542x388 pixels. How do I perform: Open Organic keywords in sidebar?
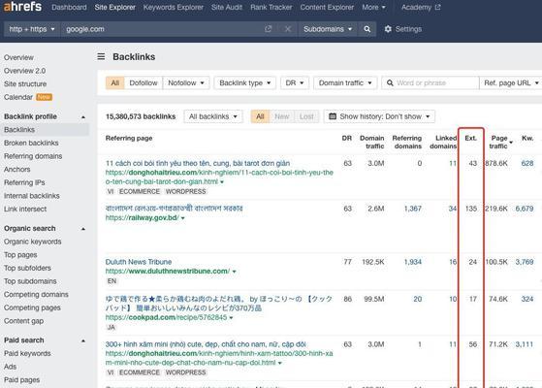click(x=33, y=242)
